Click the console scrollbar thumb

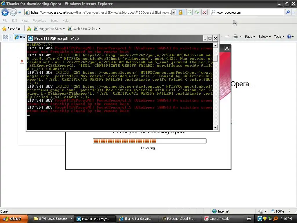[x=215, y=58]
